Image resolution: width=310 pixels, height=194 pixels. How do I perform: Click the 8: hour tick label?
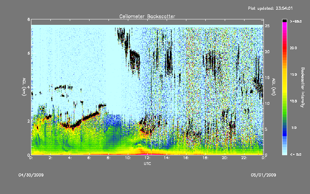click(x=108, y=158)
